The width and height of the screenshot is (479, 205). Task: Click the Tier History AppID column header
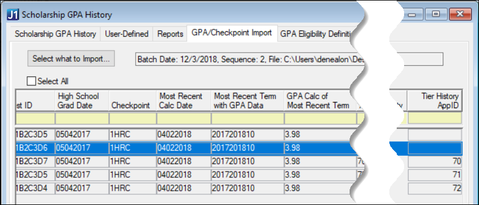point(434,101)
